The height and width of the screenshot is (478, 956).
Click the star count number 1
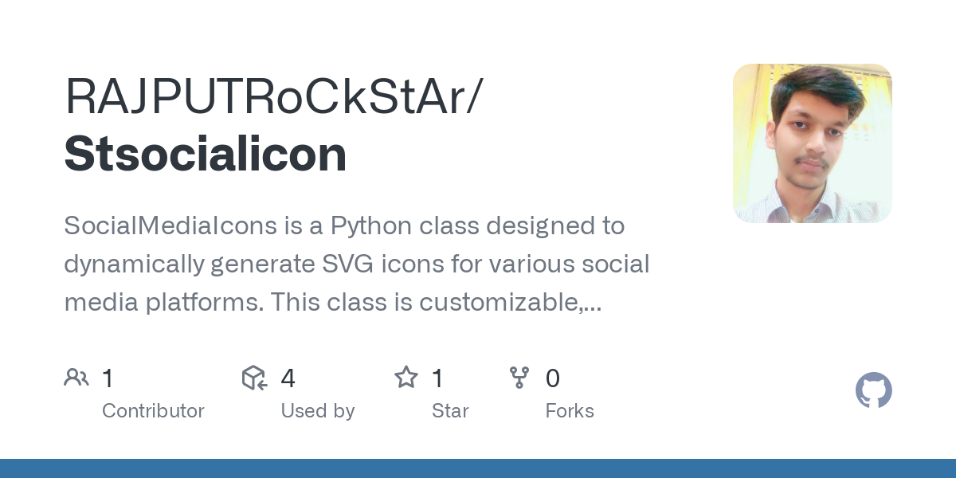tap(437, 378)
